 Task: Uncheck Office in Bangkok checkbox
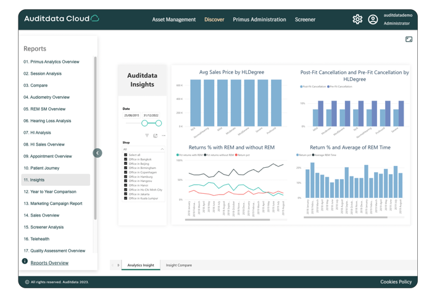pos(126,159)
